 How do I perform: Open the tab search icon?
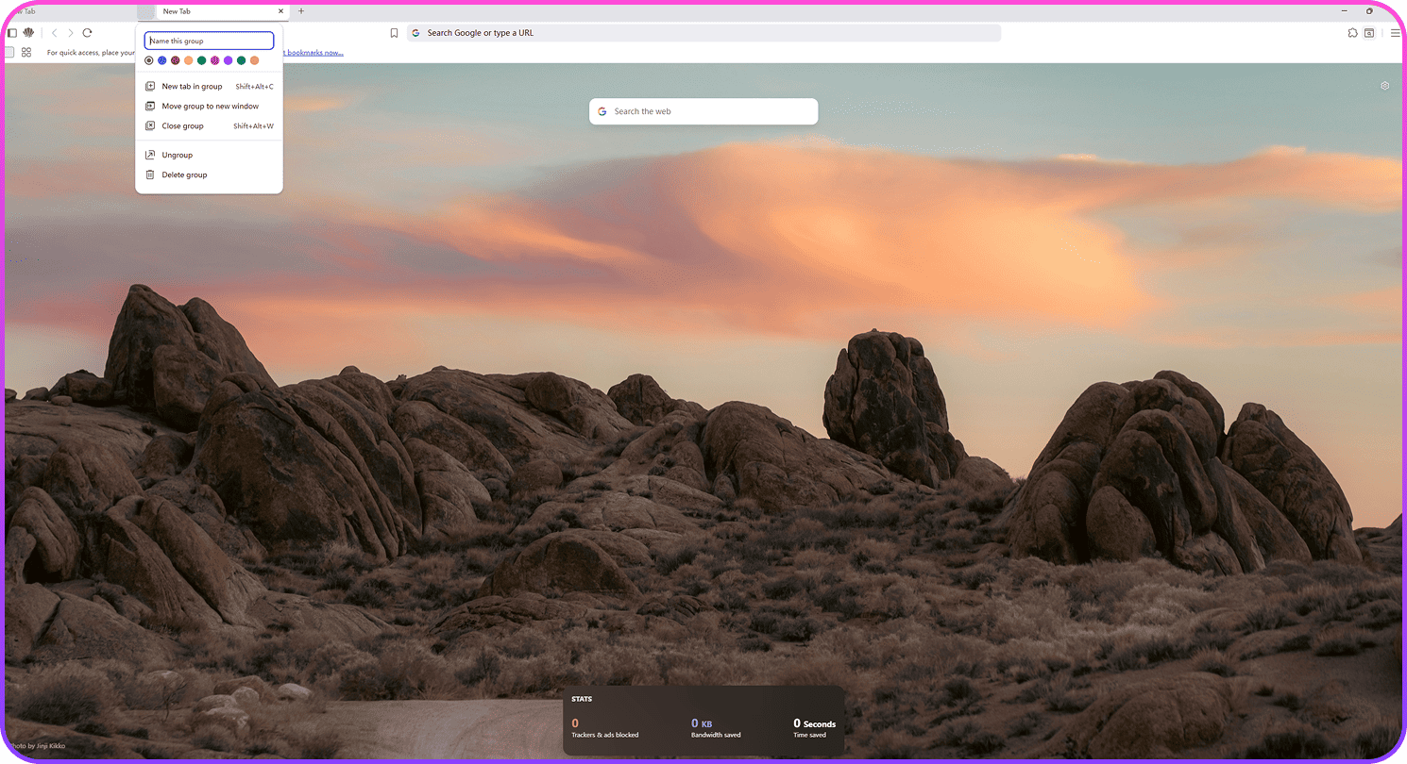pos(1368,33)
